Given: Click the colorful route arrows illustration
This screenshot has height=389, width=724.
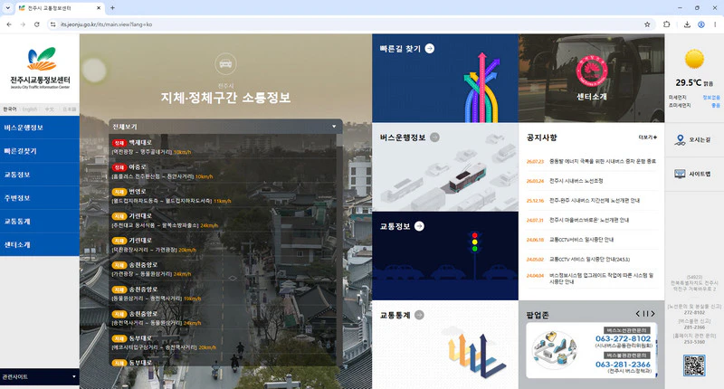Looking at the screenshot, I should (481, 88).
